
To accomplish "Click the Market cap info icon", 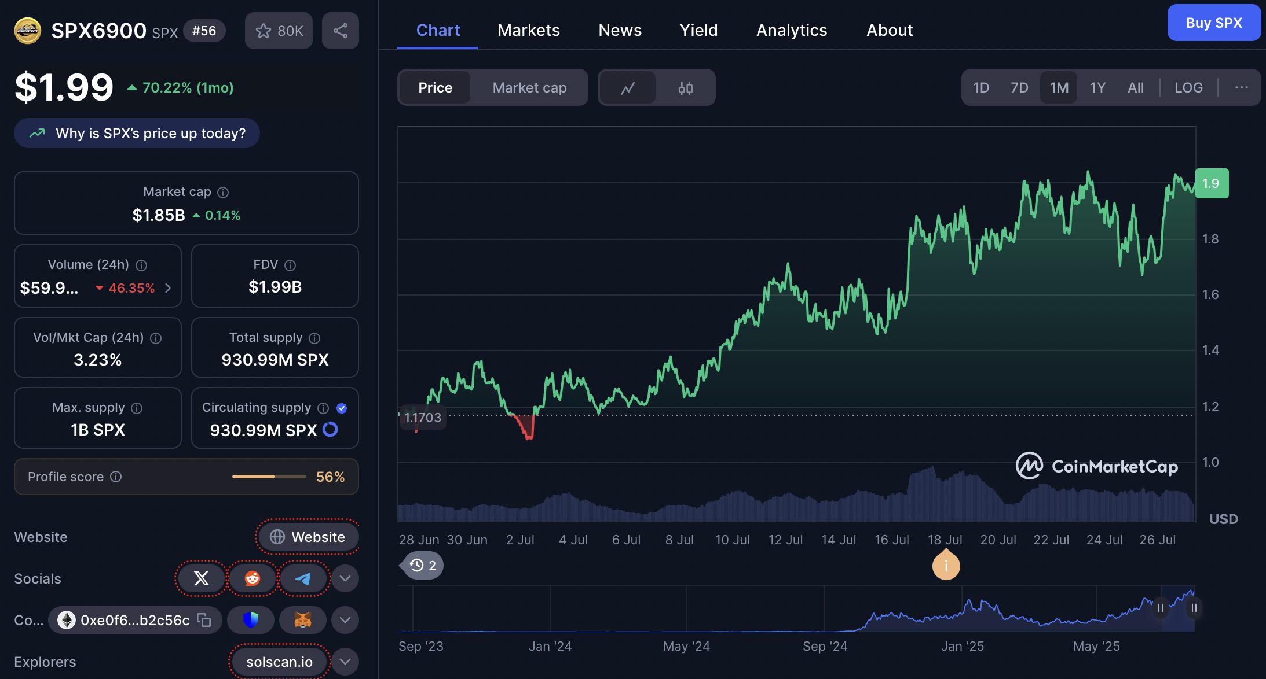I will 223,192.
